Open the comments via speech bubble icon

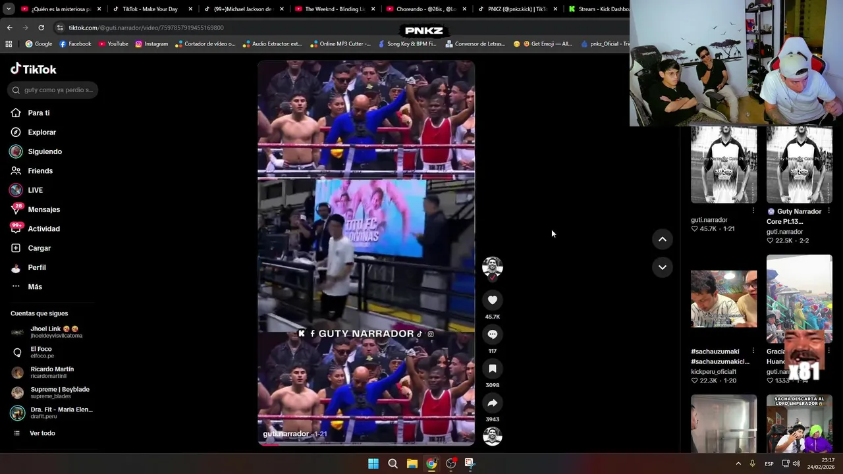point(492,334)
